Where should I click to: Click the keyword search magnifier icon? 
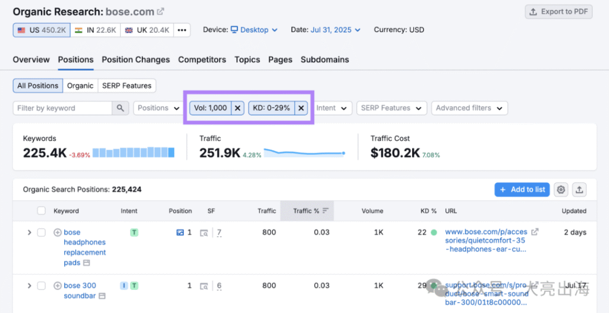point(121,108)
